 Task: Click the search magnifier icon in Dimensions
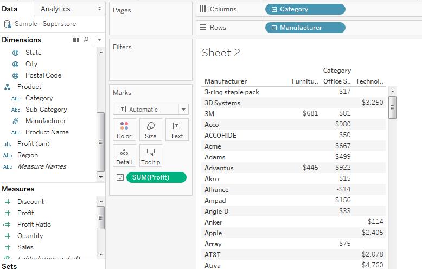(86, 40)
